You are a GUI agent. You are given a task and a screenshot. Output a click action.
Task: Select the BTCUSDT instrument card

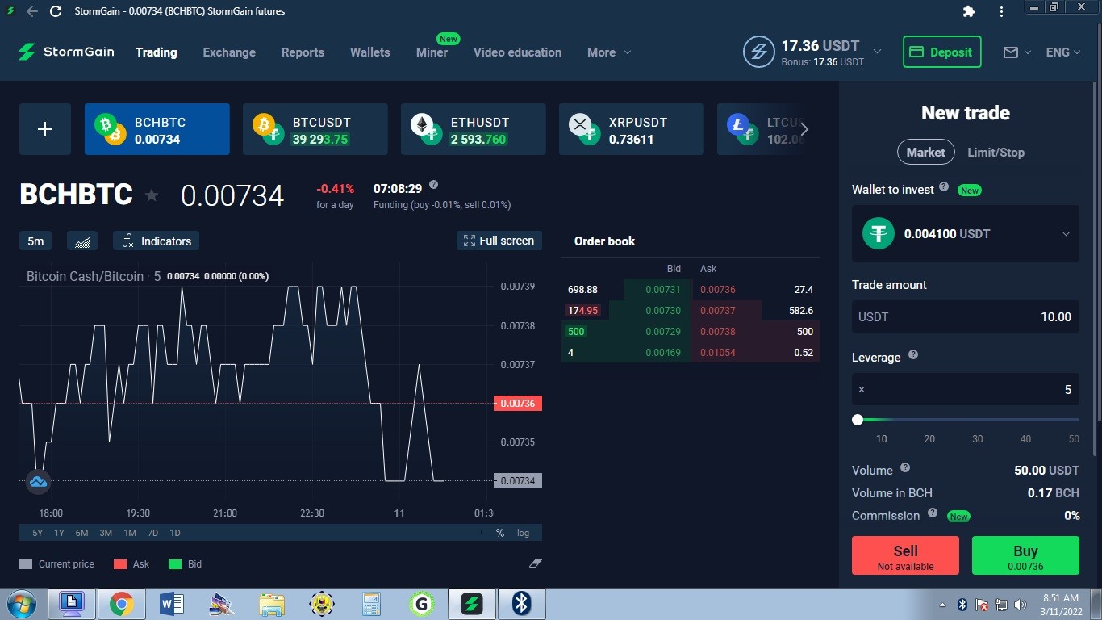315,129
